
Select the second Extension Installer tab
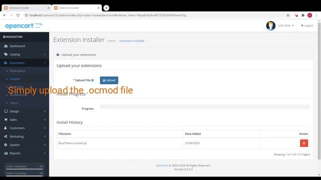coord(77,8)
